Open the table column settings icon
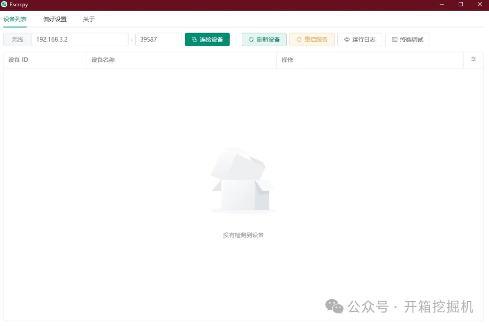489x326 pixels. point(474,59)
